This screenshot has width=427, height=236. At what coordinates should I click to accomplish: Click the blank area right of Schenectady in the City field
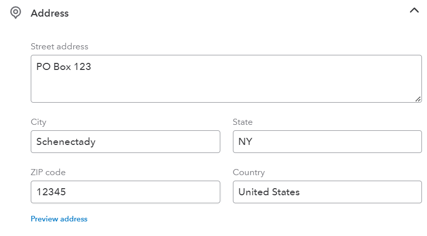tap(158, 142)
